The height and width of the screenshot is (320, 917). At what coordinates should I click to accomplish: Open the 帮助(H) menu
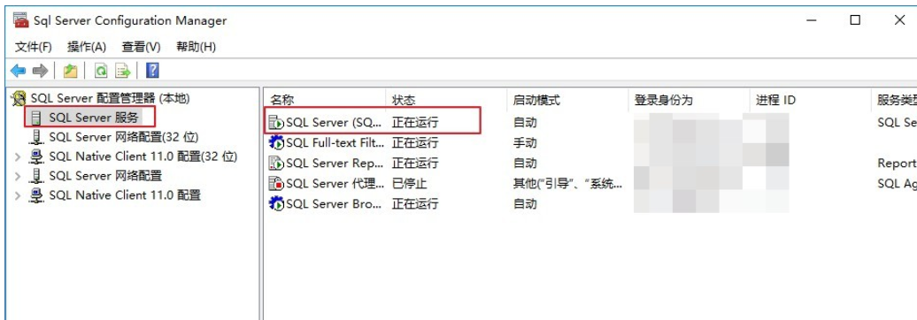(x=196, y=48)
